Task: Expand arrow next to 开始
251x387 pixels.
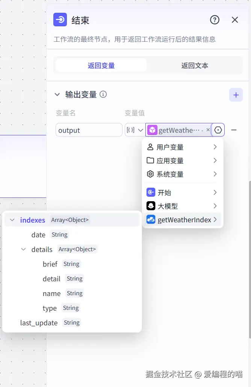Action: click(x=215, y=192)
